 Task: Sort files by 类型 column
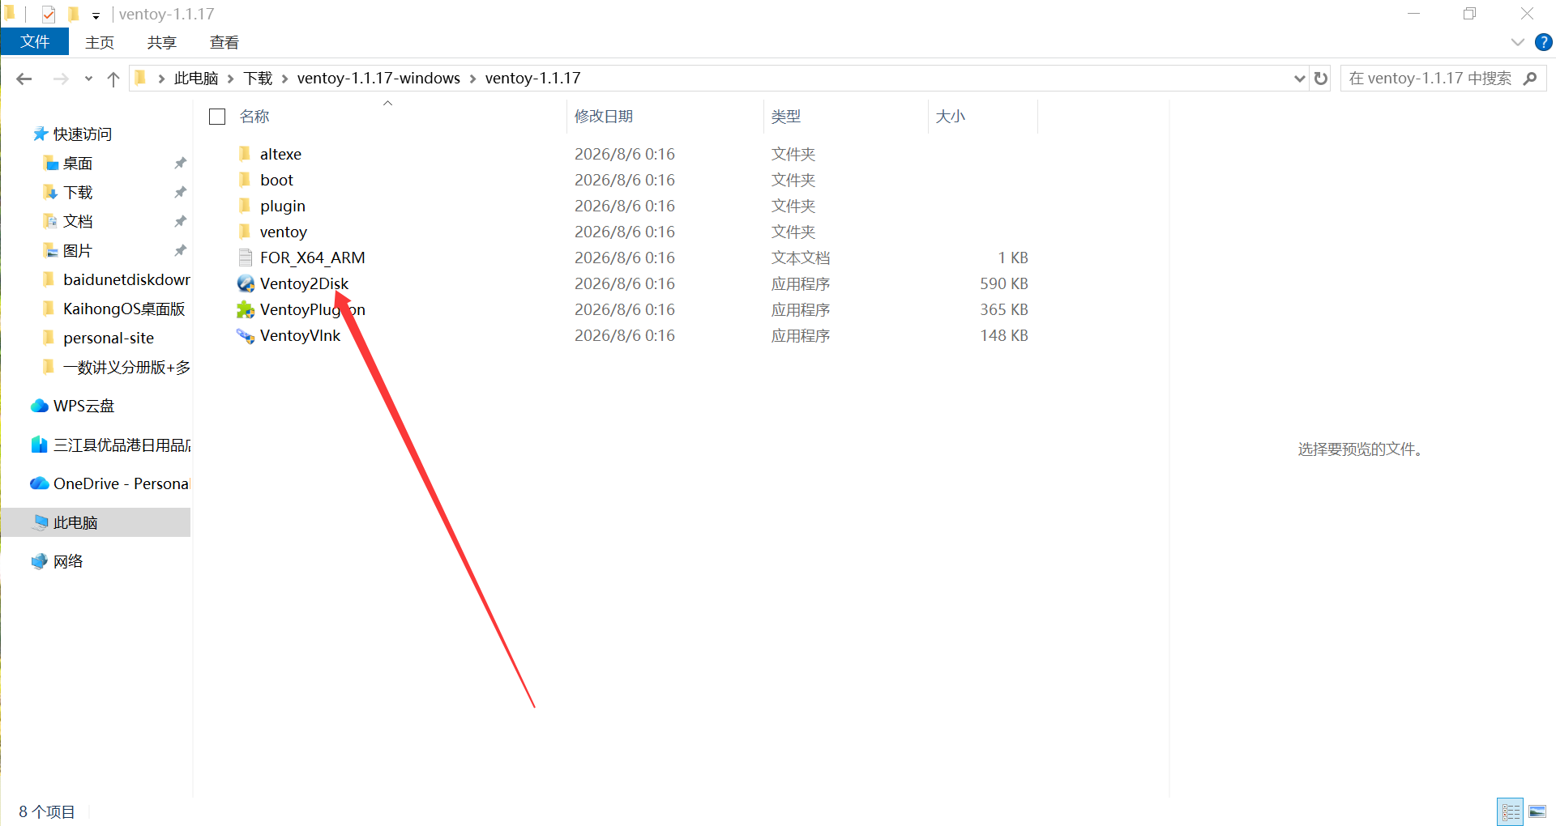point(786,117)
